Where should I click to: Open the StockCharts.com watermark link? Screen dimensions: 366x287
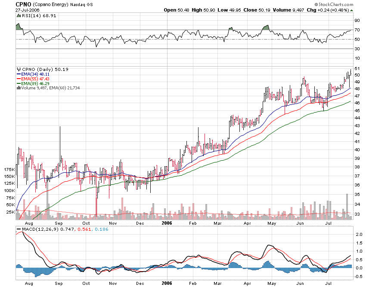(334, 4)
